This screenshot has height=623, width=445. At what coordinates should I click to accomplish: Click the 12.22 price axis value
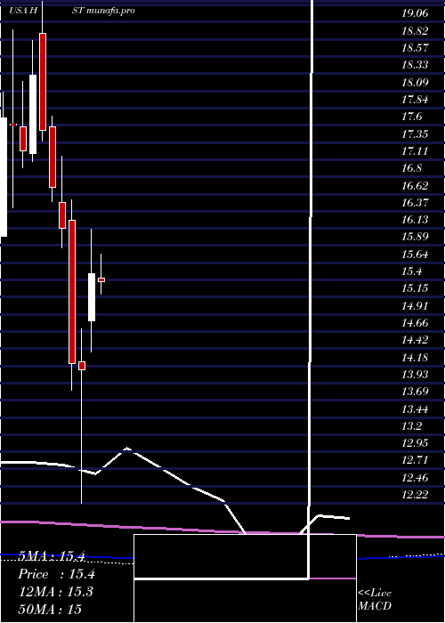click(x=415, y=495)
